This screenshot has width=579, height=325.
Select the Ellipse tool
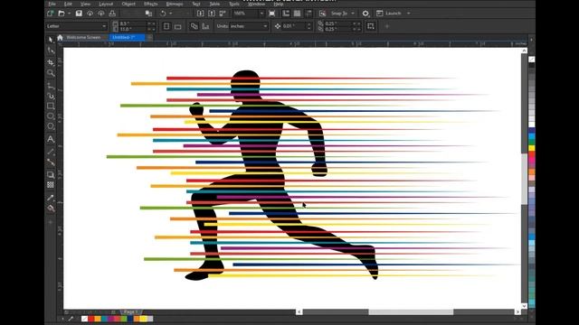(x=51, y=116)
